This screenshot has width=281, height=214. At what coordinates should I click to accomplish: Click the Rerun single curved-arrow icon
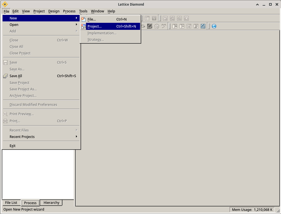pos(172,18)
